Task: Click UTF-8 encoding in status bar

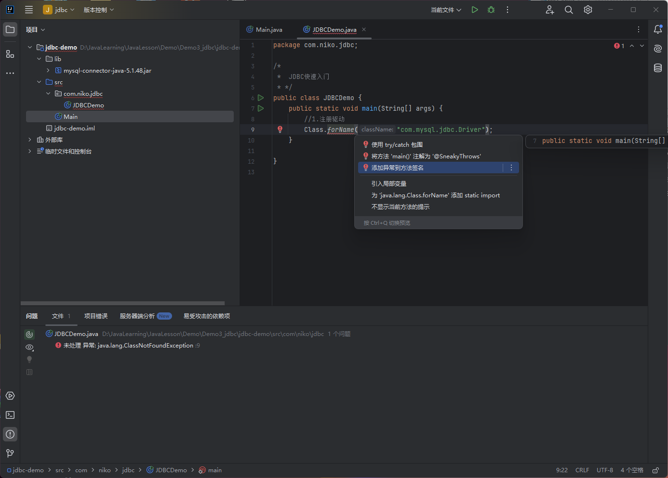Action: tap(605, 470)
